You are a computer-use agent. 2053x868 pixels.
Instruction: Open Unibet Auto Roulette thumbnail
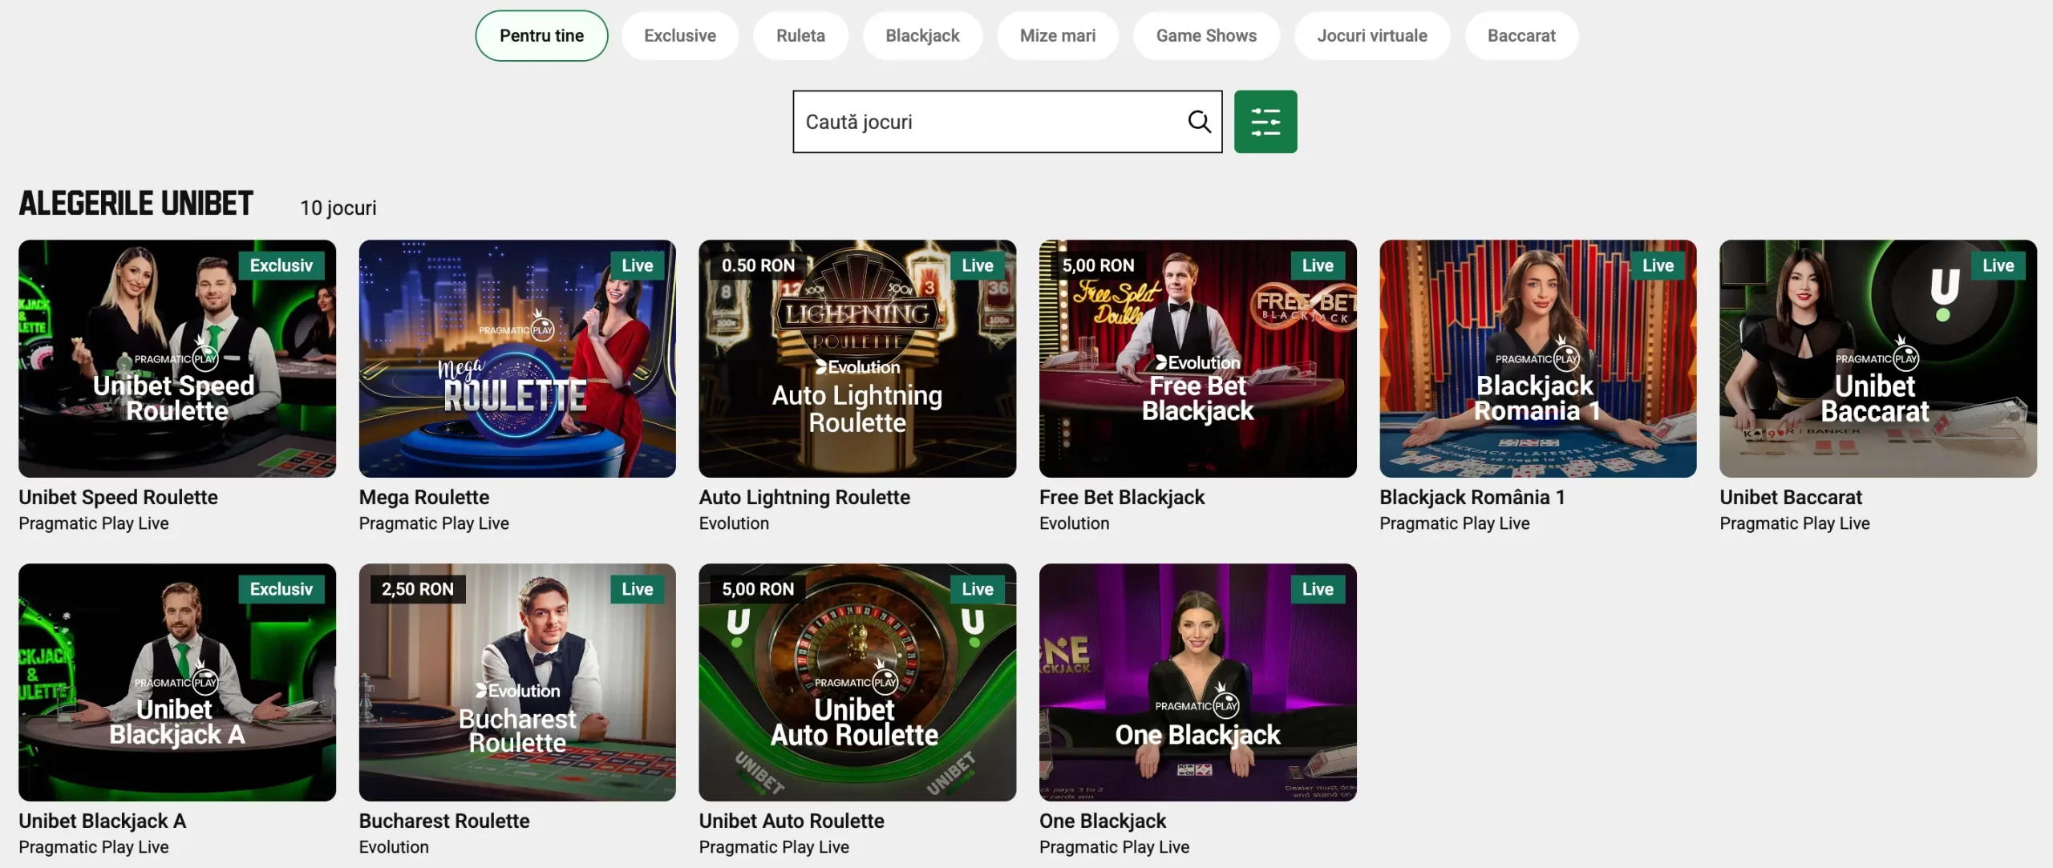857,683
